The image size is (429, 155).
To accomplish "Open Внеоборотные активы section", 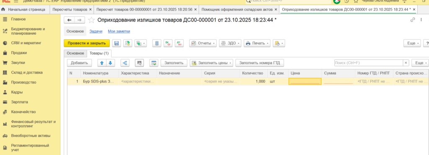I will coord(30,136).
